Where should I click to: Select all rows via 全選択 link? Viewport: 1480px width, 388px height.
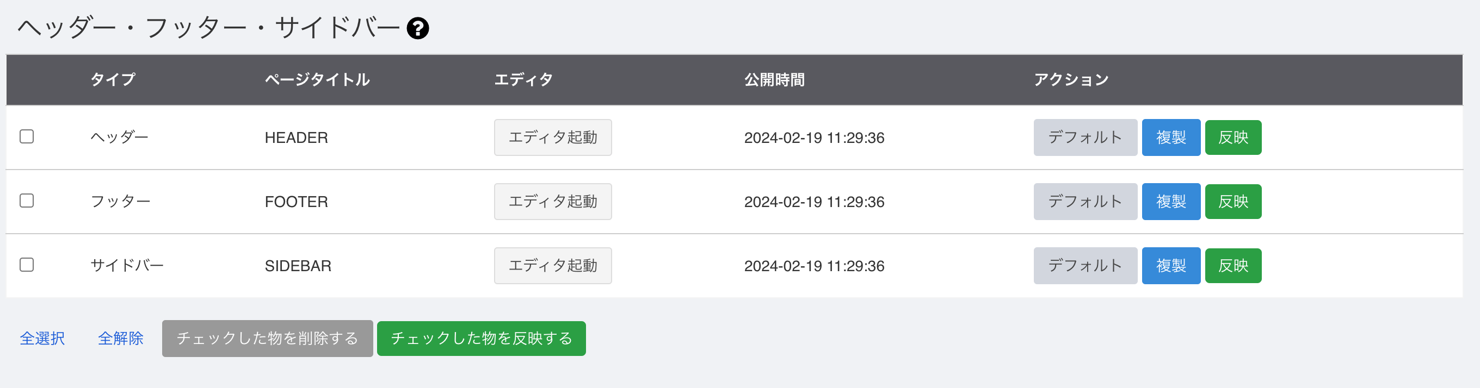(42, 339)
